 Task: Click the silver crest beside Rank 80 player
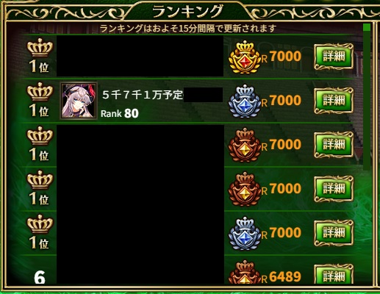244,101
